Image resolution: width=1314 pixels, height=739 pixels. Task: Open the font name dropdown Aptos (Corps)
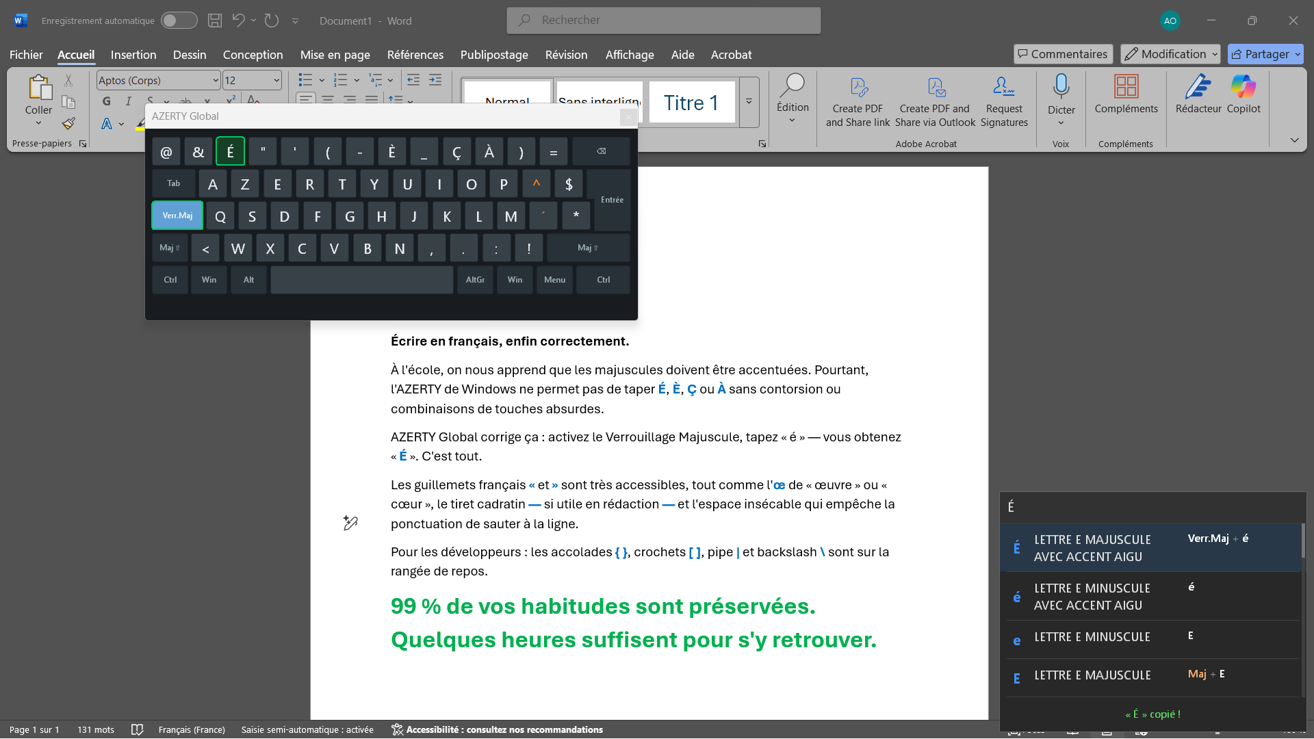pyautogui.click(x=215, y=81)
